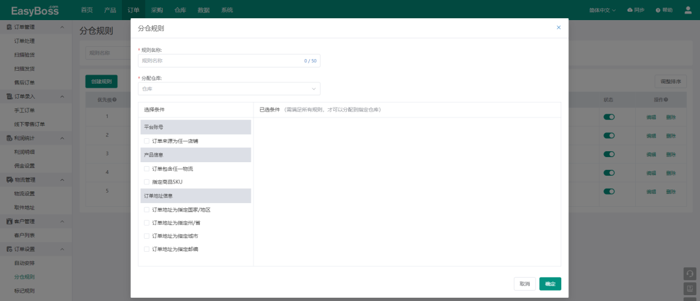Open the 简体中文 language dropdown

pyautogui.click(x=602, y=10)
